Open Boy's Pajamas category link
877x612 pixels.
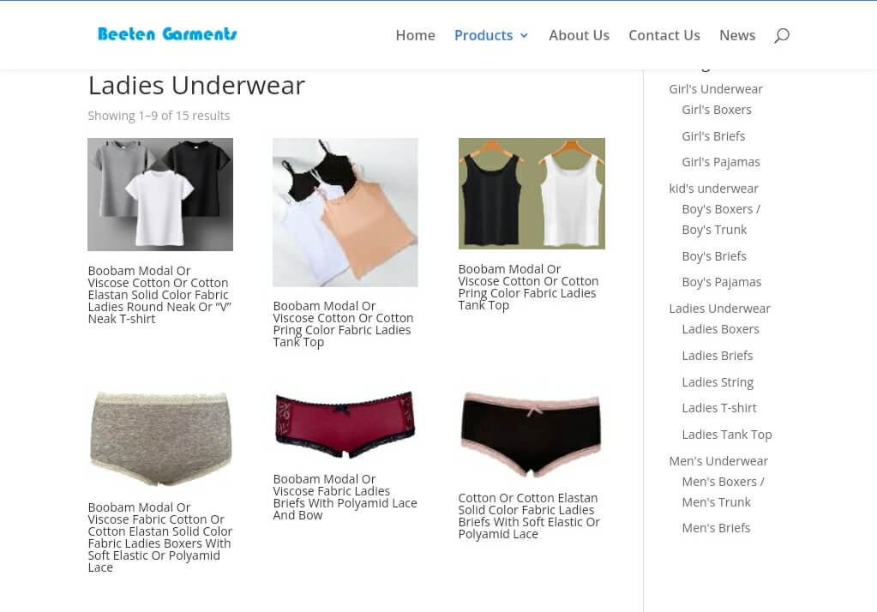[722, 282]
